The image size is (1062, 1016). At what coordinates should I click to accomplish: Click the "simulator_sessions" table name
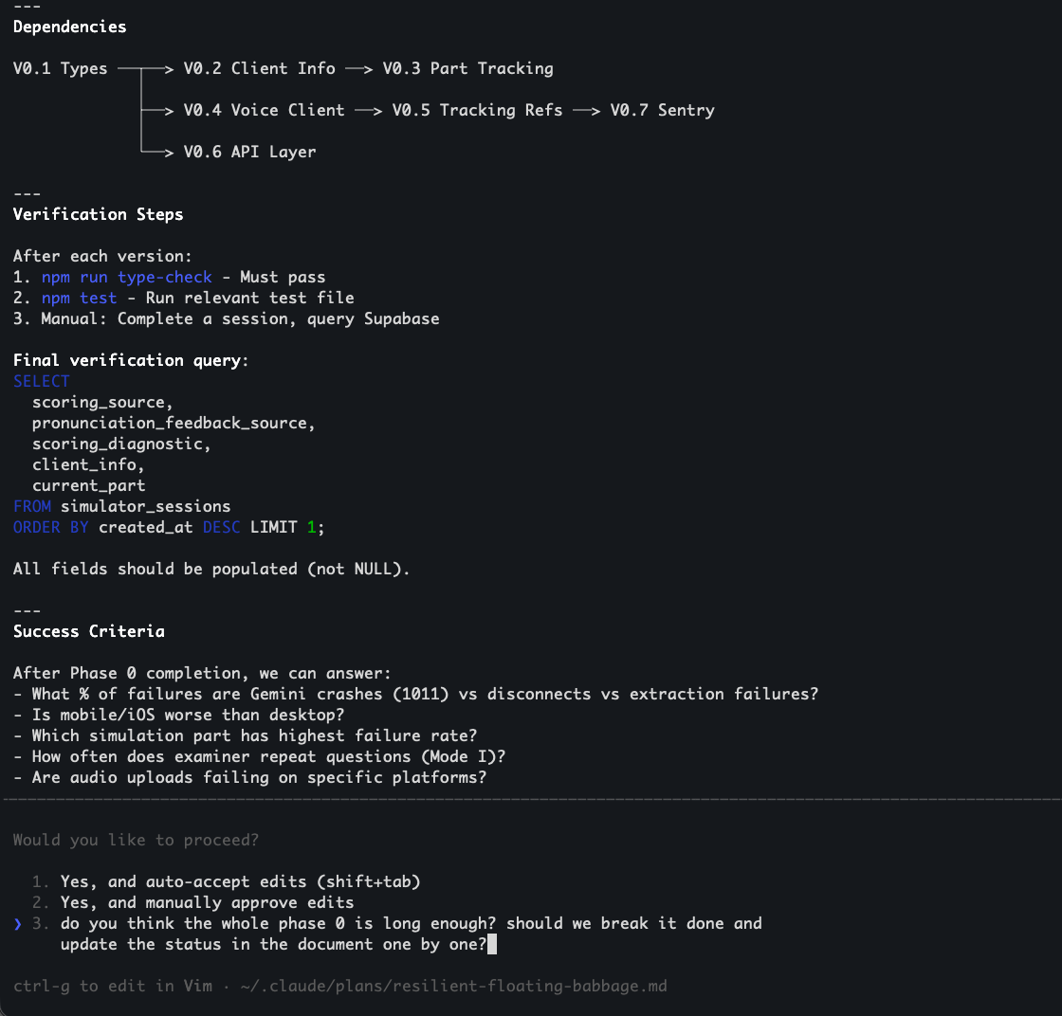point(145,506)
